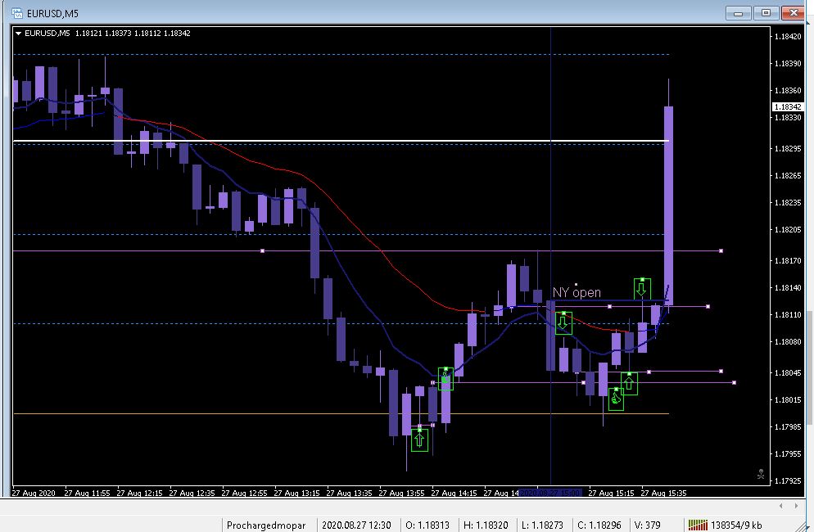Viewport: 814px width, 532px height.
Task: Select the green down arrow directly under the NY open label
Action: click(x=563, y=322)
